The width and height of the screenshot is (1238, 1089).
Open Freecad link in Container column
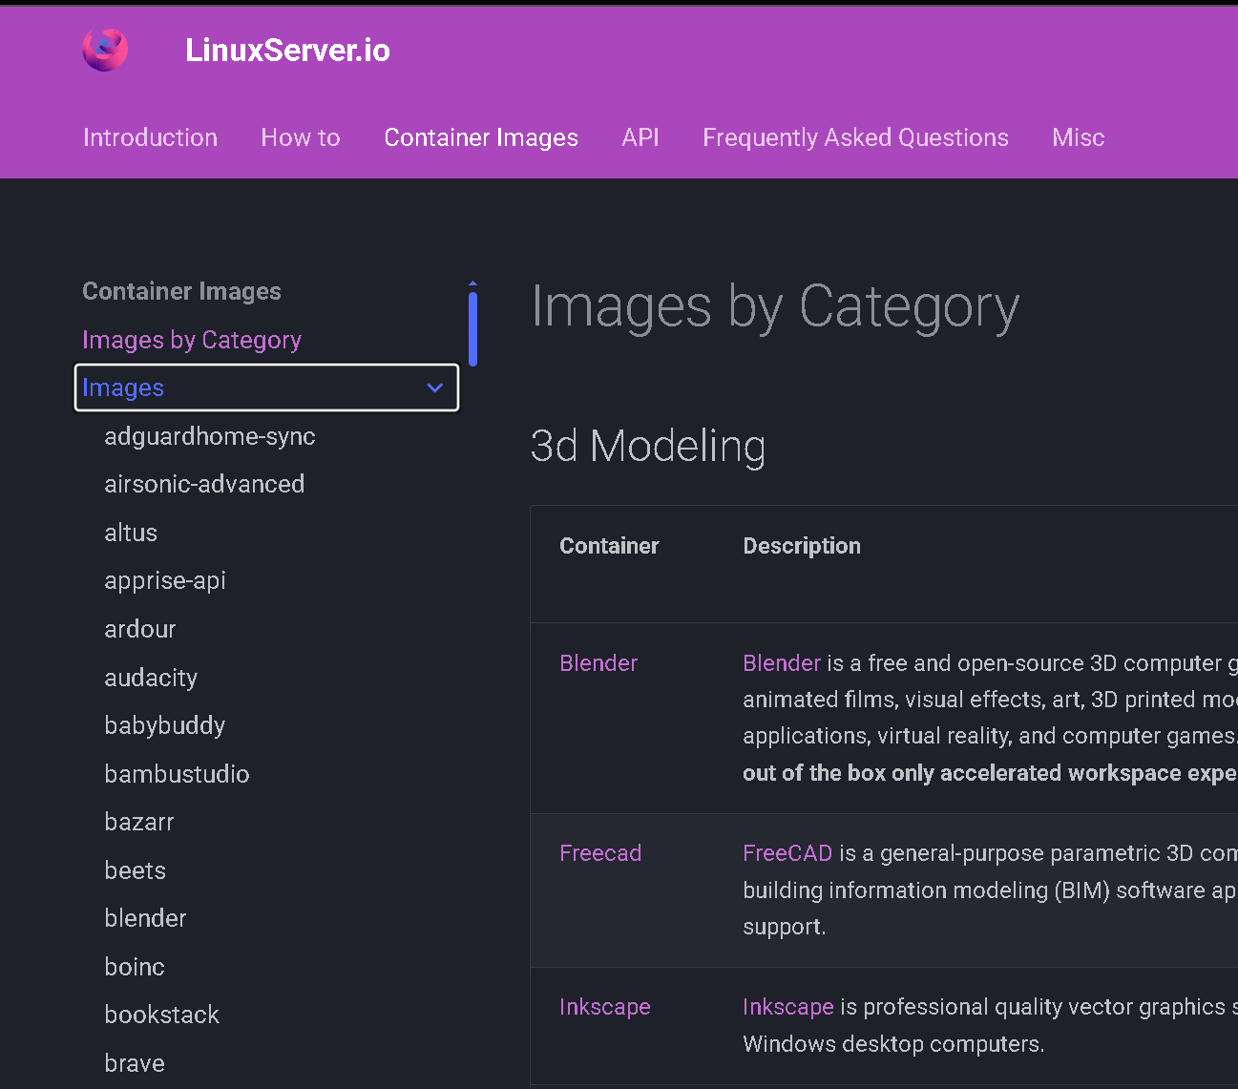[x=600, y=853]
